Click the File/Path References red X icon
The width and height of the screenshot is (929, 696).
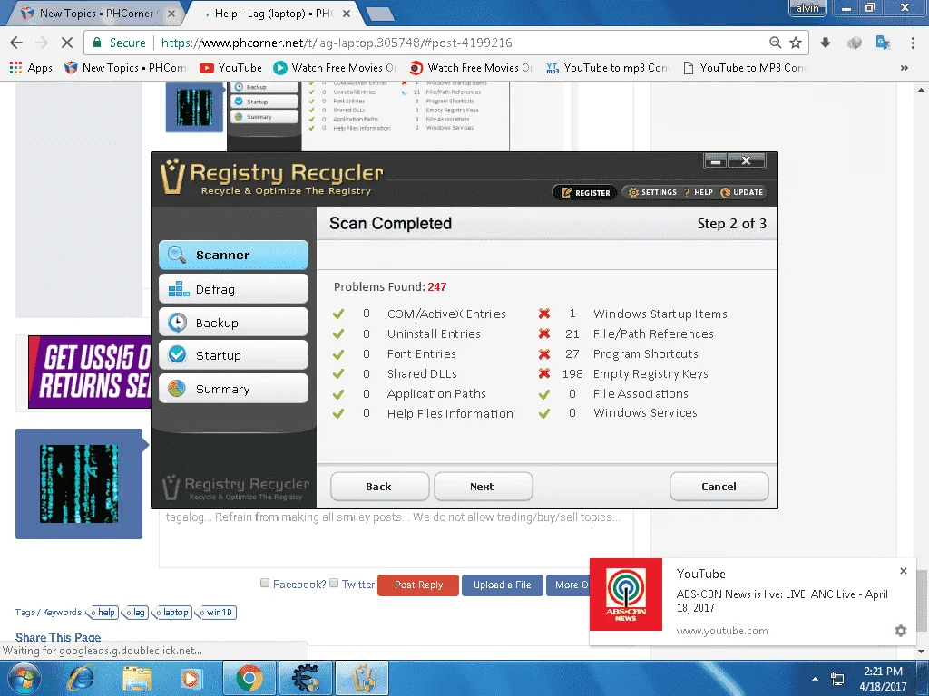(x=544, y=333)
